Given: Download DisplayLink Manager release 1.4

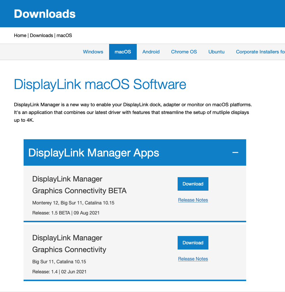Looking at the screenshot, I should (x=193, y=243).
